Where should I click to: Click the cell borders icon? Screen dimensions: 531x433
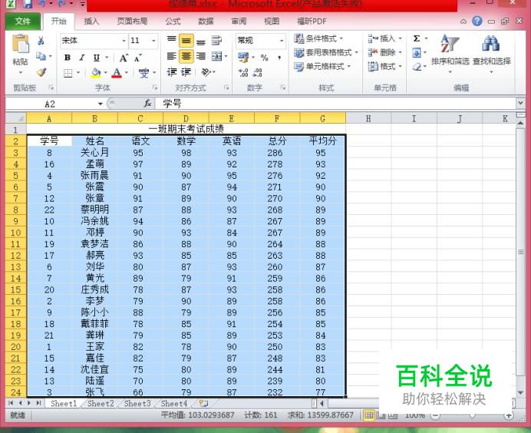68,73
